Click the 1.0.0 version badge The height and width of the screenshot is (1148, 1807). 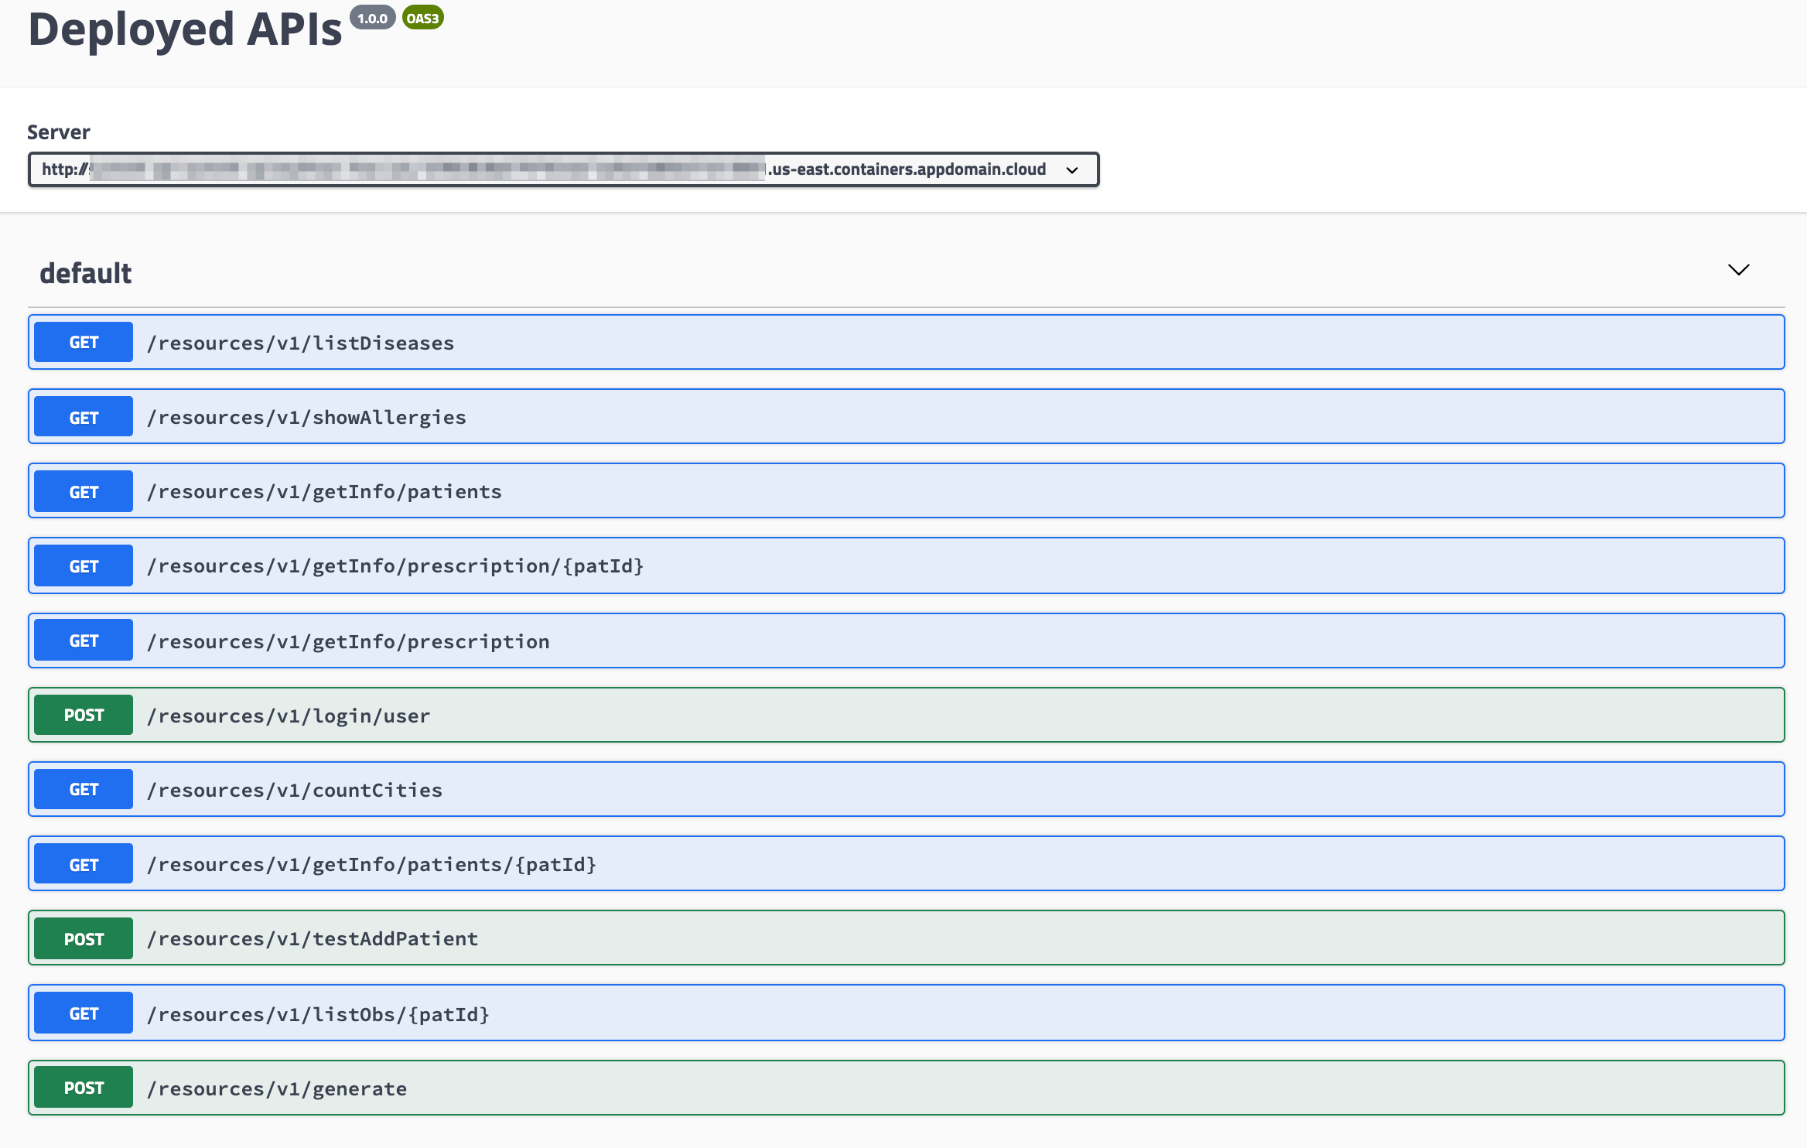click(372, 18)
